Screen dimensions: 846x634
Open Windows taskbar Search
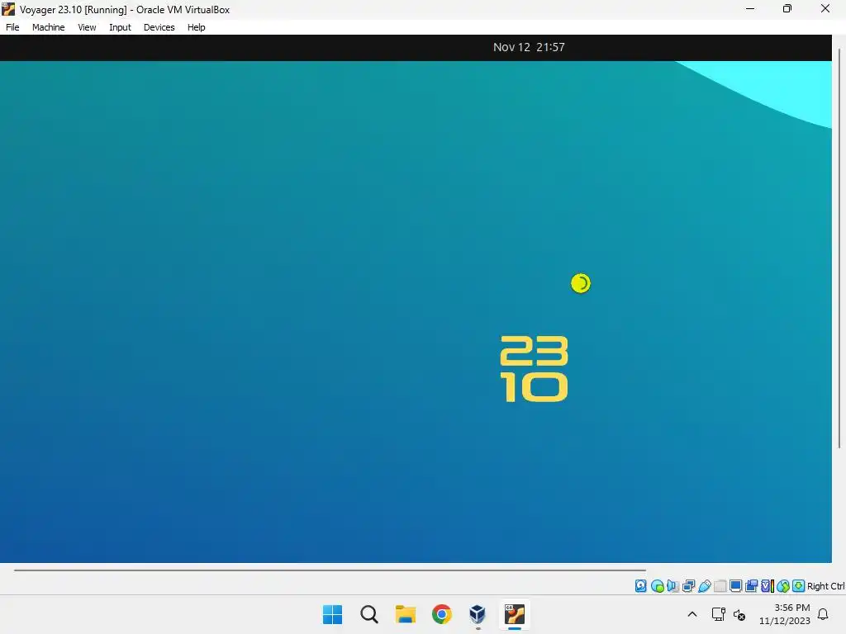click(x=369, y=614)
